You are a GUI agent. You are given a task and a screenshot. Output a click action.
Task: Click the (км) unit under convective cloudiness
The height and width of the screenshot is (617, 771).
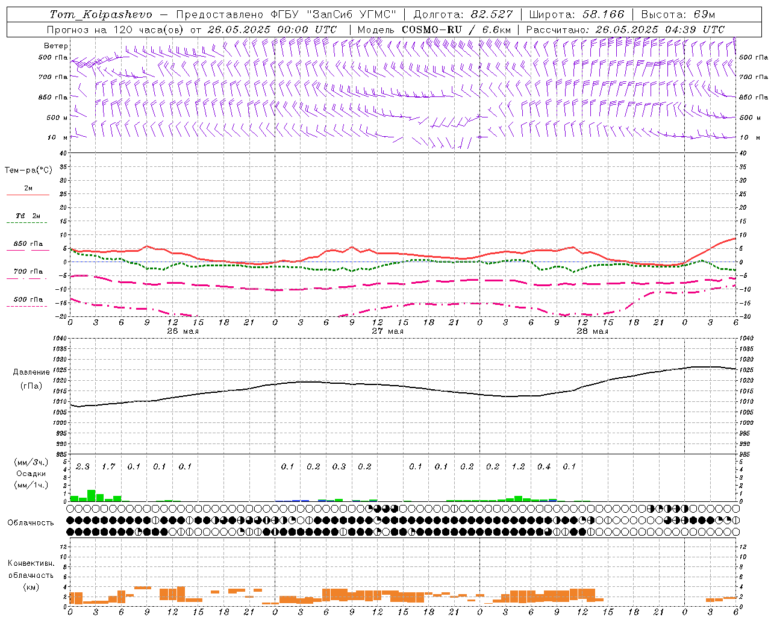click(x=31, y=586)
